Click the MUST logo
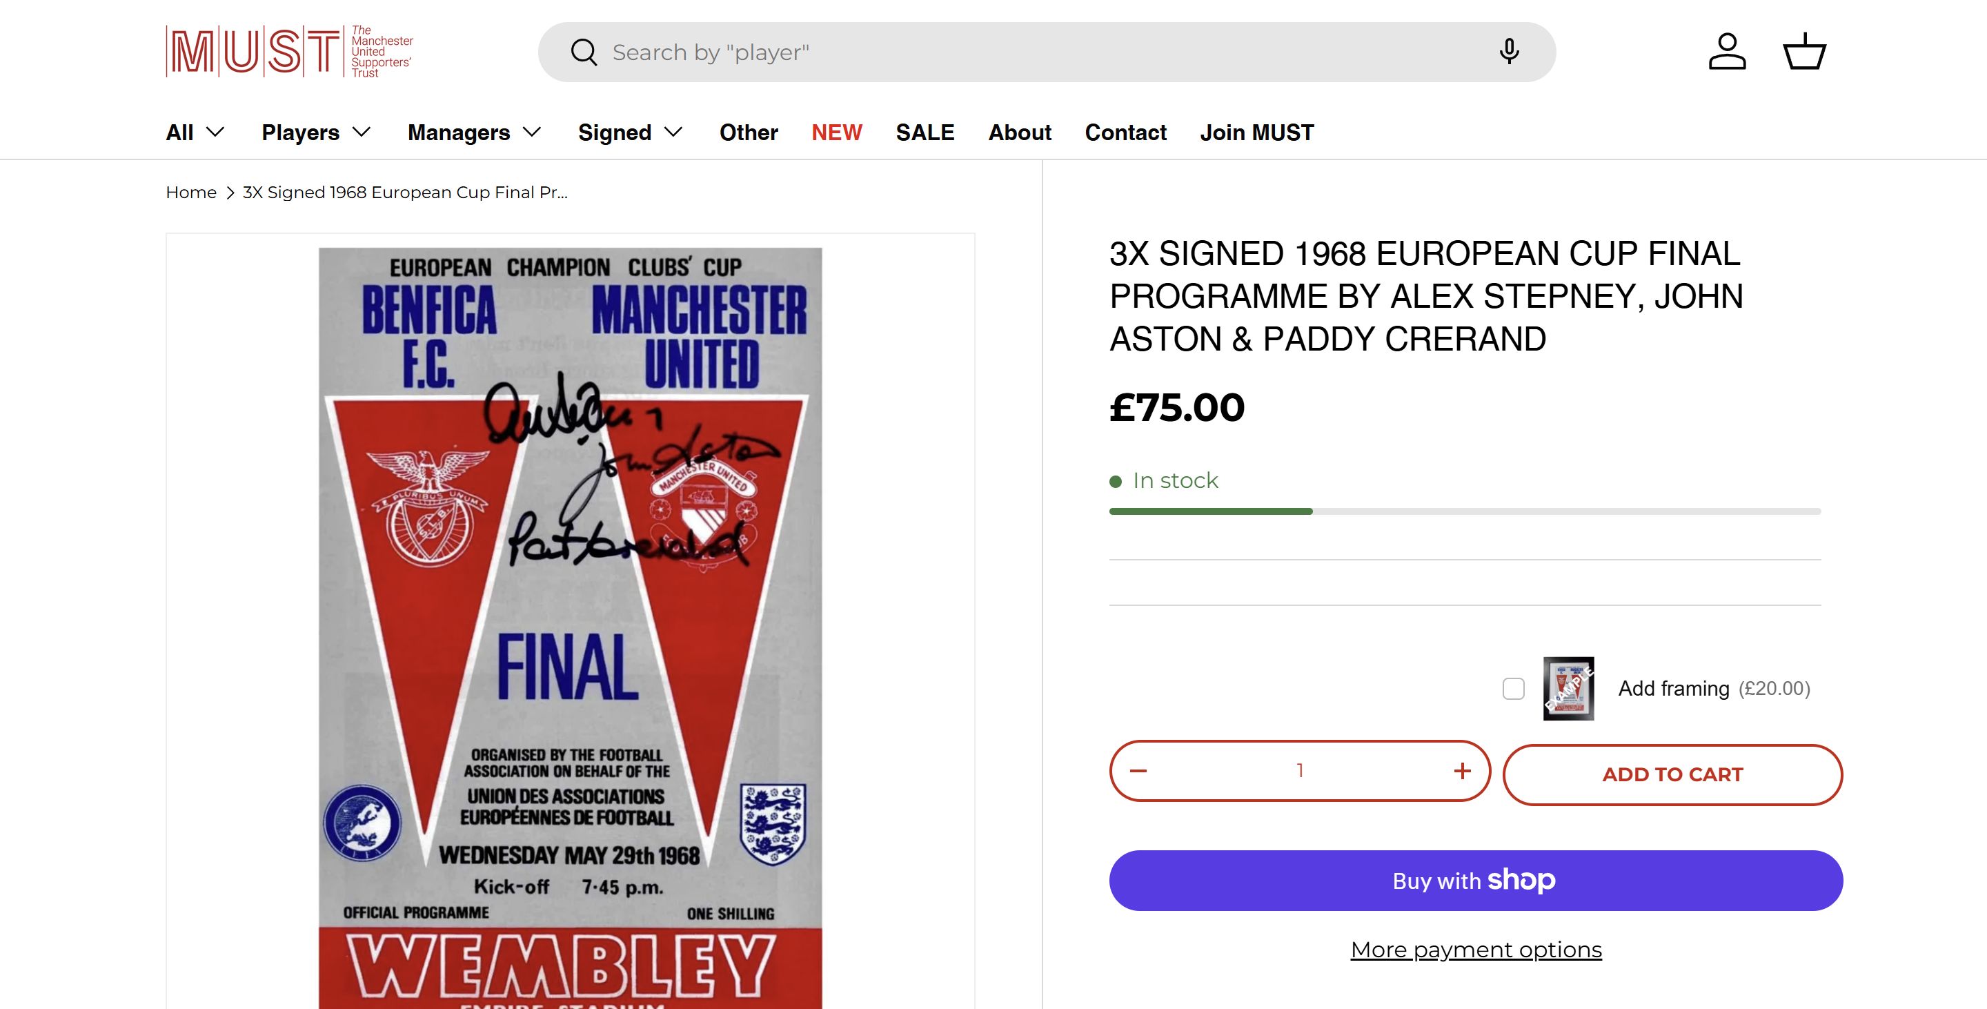The image size is (1987, 1009). click(x=289, y=52)
